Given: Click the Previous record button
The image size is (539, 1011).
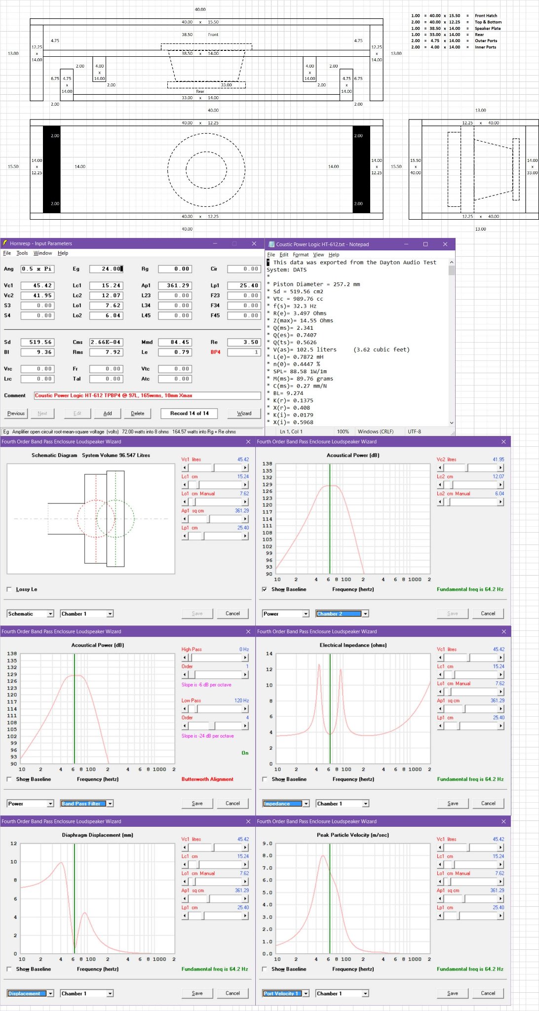Looking at the screenshot, I should (16, 414).
